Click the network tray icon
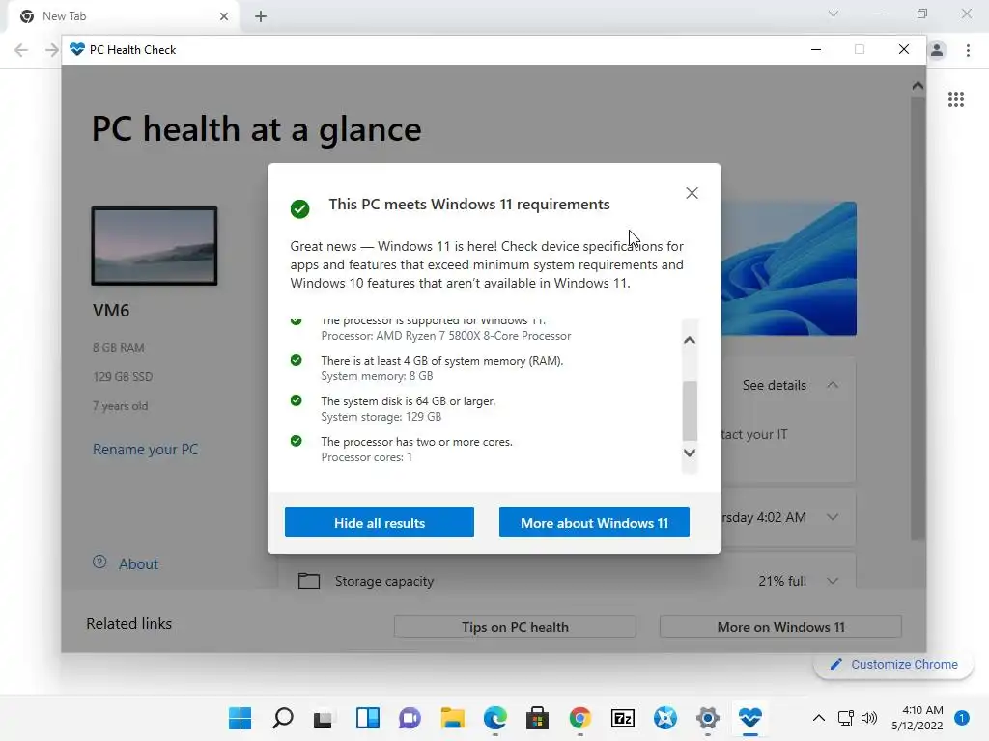 845,718
